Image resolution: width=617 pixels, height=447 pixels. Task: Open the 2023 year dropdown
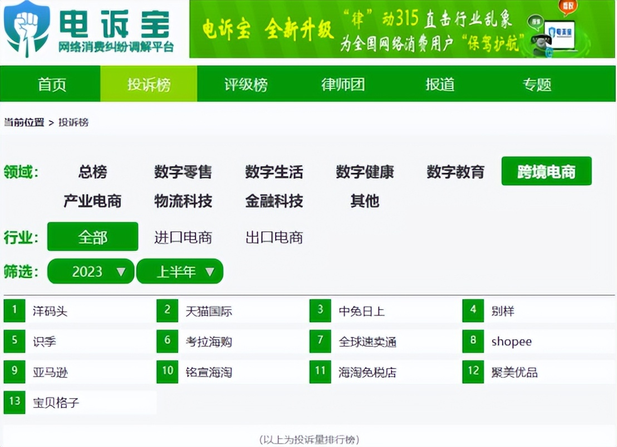click(x=91, y=271)
